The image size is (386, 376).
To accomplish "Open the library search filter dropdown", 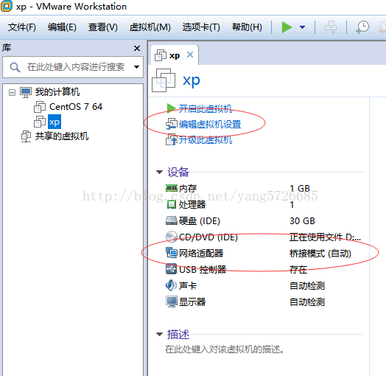I will pyautogui.click(x=136, y=67).
